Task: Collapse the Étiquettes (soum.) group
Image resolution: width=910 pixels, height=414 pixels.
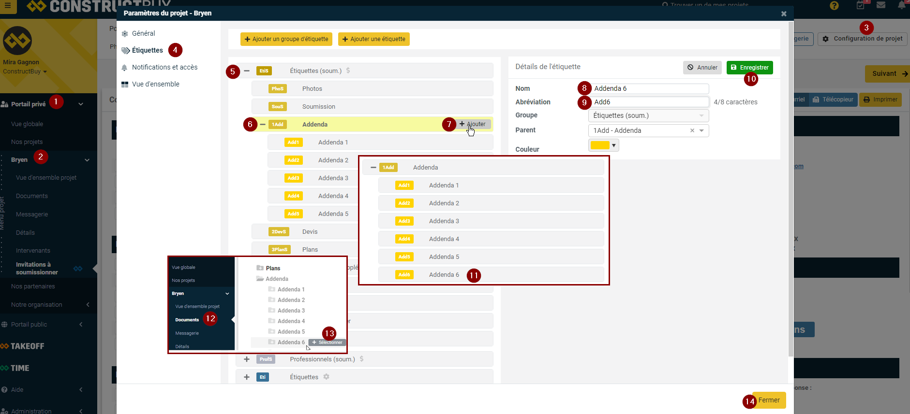Action: 247,71
